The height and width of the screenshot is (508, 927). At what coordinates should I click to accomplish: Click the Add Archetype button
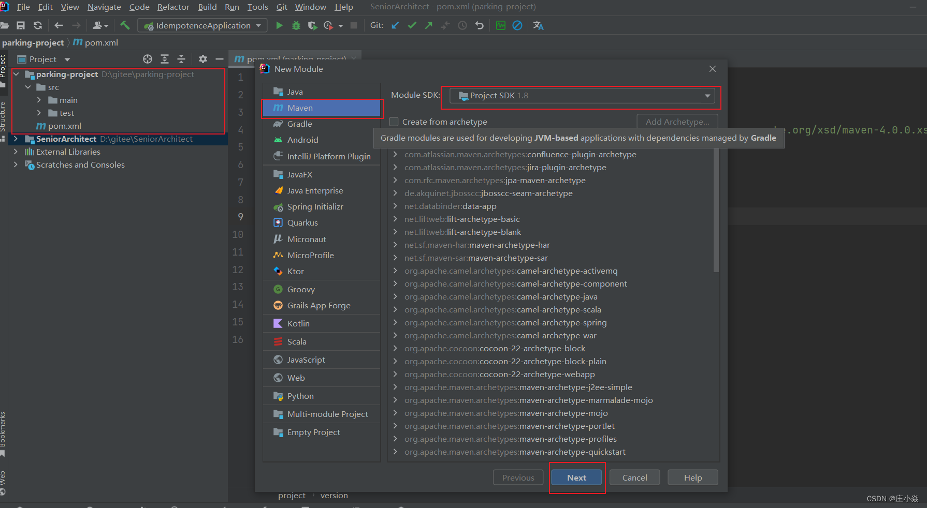tap(677, 122)
